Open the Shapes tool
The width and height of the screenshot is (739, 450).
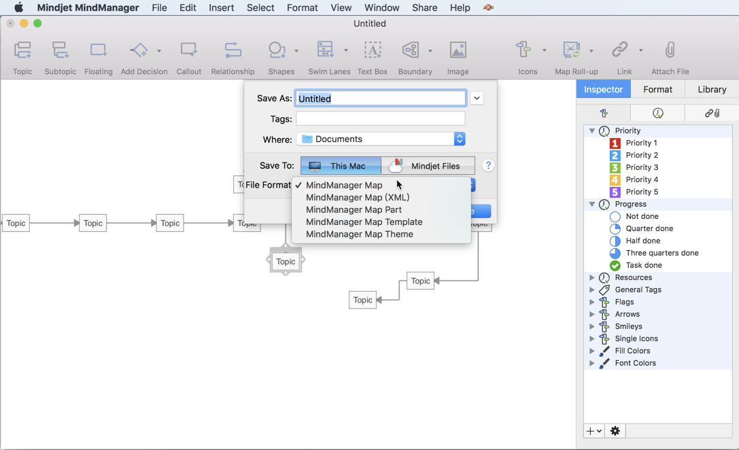click(x=277, y=50)
